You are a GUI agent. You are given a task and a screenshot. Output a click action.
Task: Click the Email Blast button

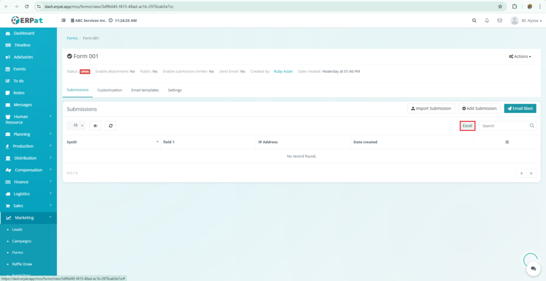click(520, 109)
